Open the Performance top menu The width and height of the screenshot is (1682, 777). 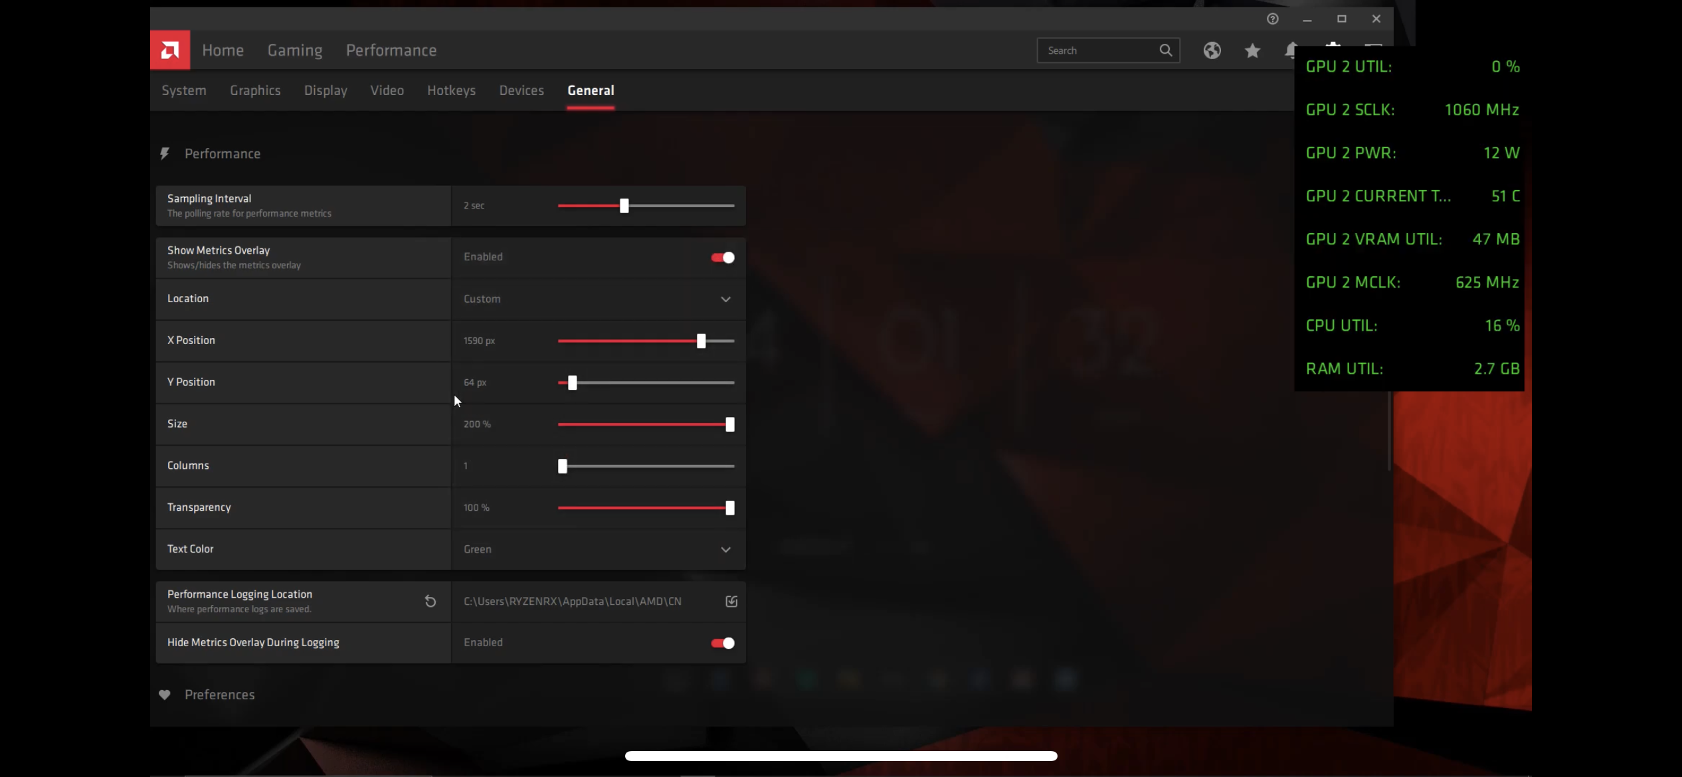[391, 50]
